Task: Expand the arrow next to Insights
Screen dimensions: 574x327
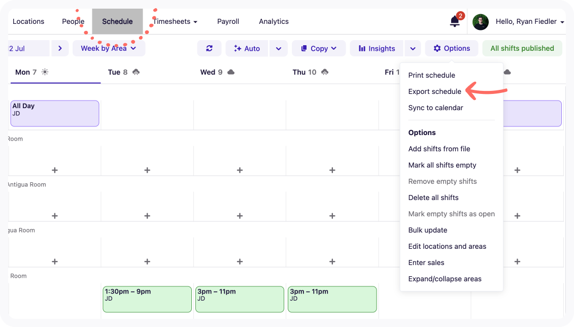Action: [413, 48]
